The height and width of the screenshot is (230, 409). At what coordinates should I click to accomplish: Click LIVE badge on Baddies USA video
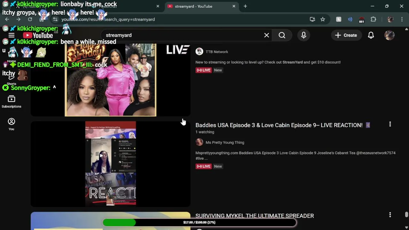[204, 166]
